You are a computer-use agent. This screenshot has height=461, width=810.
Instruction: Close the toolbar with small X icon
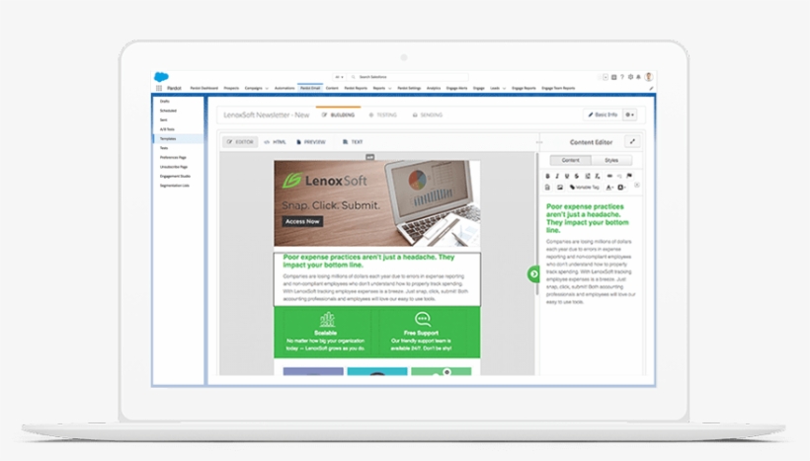click(637, 185)
